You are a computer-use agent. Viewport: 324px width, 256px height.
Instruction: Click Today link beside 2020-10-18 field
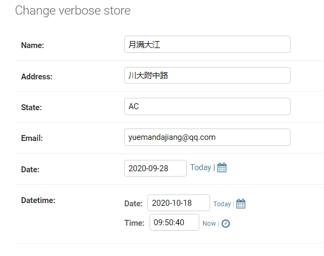pyautogui.click(x=222, y=204)
